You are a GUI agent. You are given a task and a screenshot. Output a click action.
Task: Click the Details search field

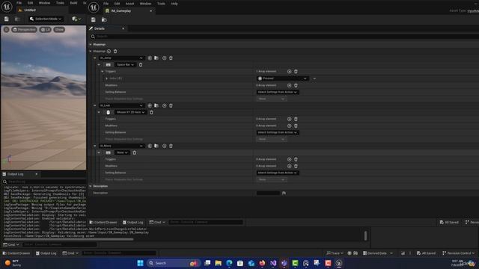(284, 37)
